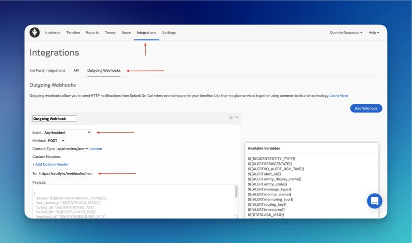Open the Content Type application/json dropdown
412x243 pixels.
point(73,149)
